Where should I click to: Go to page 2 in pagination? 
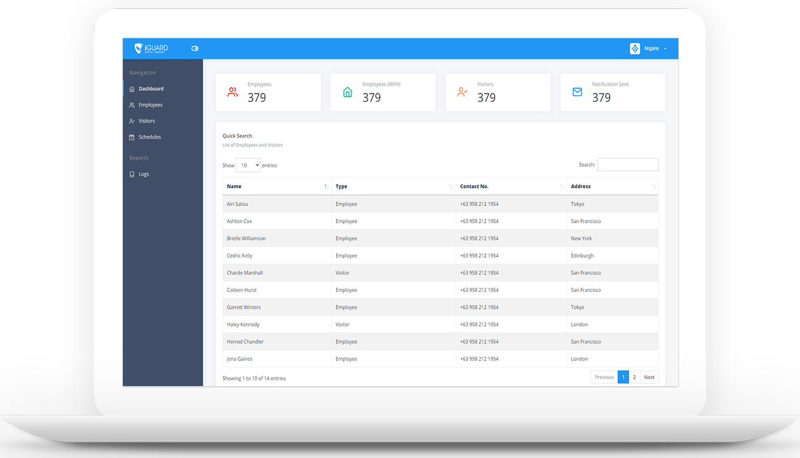coord(635,377)
